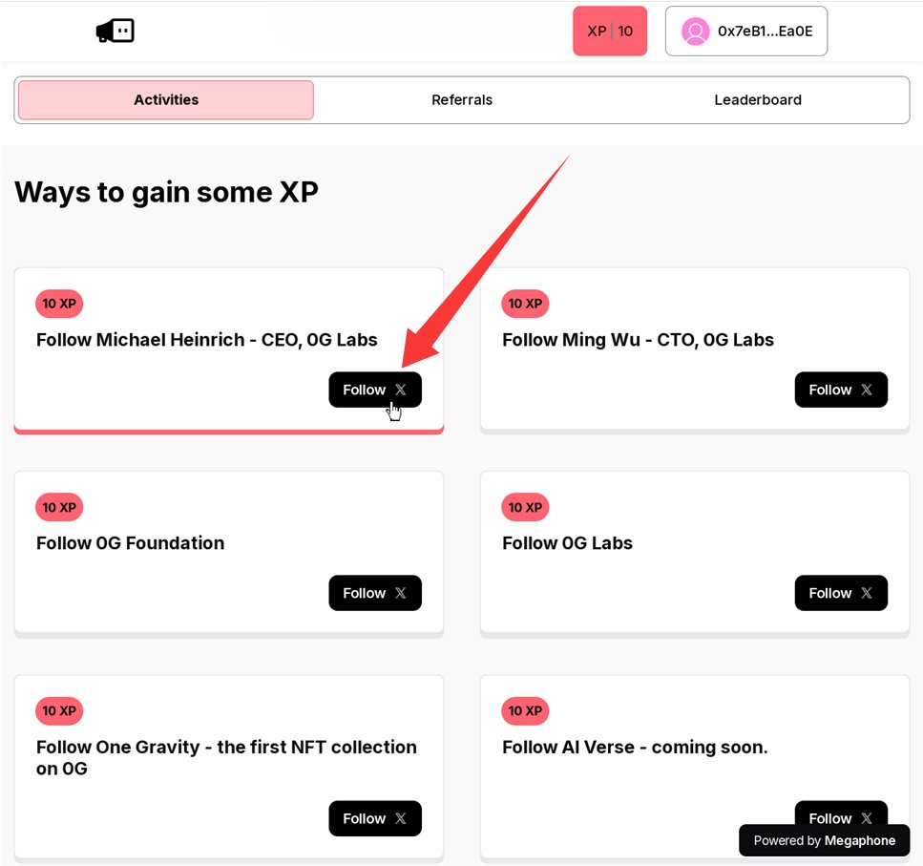Click 10 XP badge on AI Verse card
This screenshot has width=923, height=866.
(525, 711)
